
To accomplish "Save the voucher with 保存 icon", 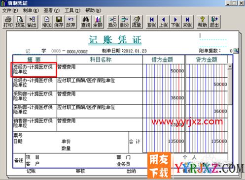I will coord(59,22).
